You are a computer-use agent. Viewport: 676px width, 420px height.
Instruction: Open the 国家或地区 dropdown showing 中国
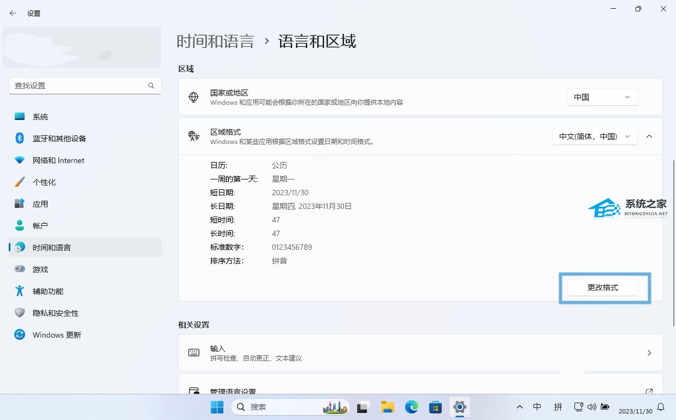click(602, 97)
